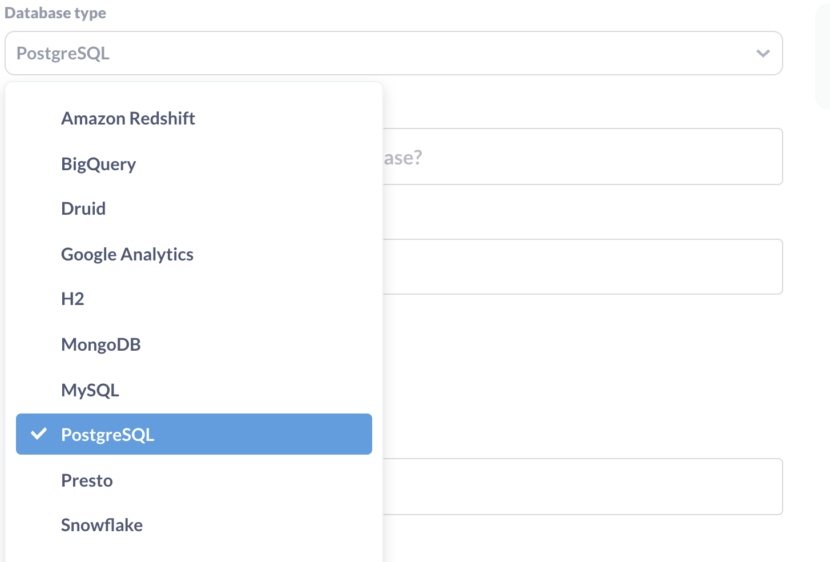Click the Database type label text
830x562 pixels.
pos(55,13)
